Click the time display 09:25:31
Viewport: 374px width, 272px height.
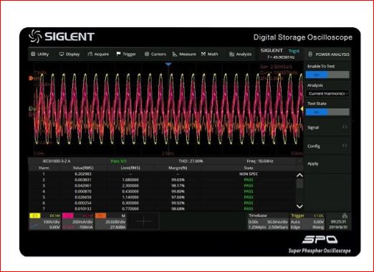338,222
